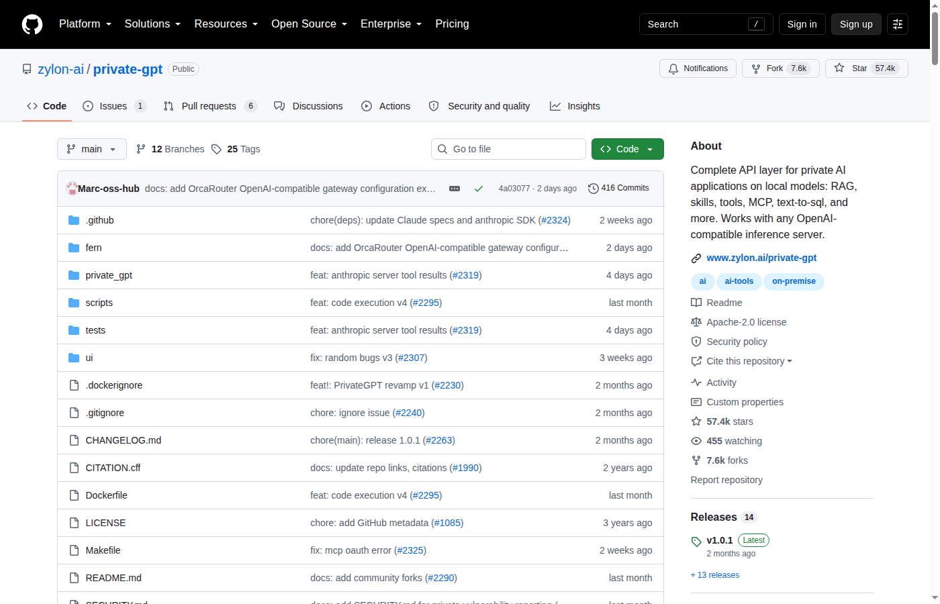
Task: Click the Sign up button
Action: pyautogui.click(x=856, y=24)
